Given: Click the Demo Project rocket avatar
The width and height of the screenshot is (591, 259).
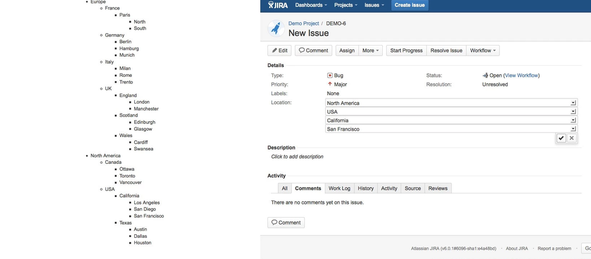Looking at the screenshot, I should (x=276, y=28).
